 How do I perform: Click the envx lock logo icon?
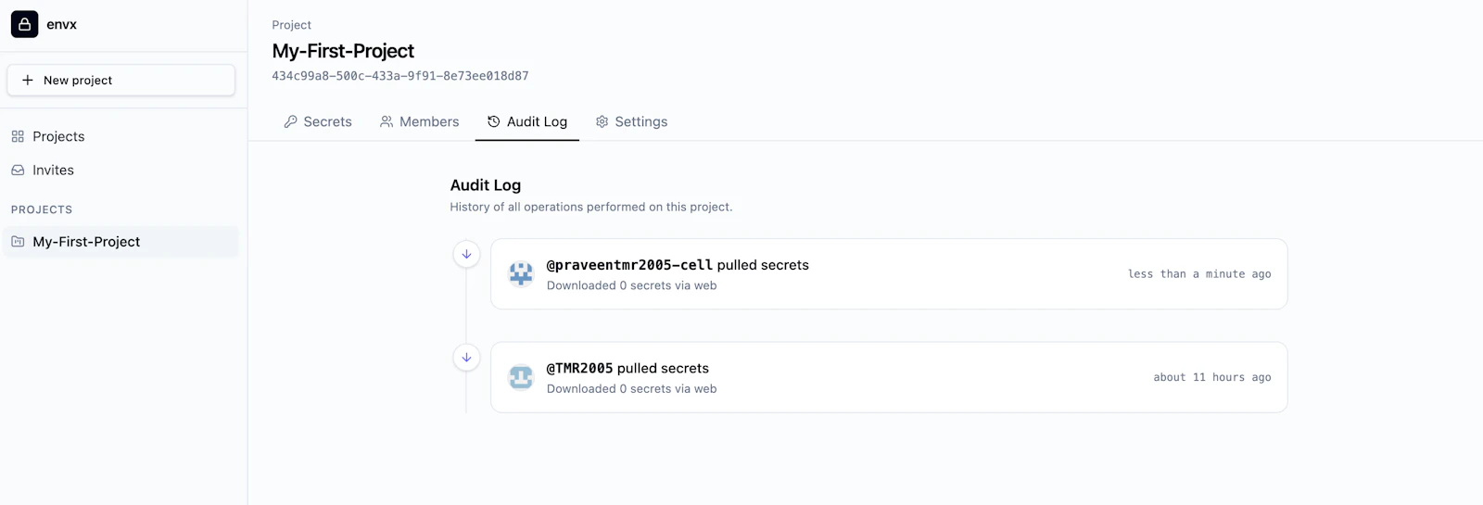(x=24, y=24)
